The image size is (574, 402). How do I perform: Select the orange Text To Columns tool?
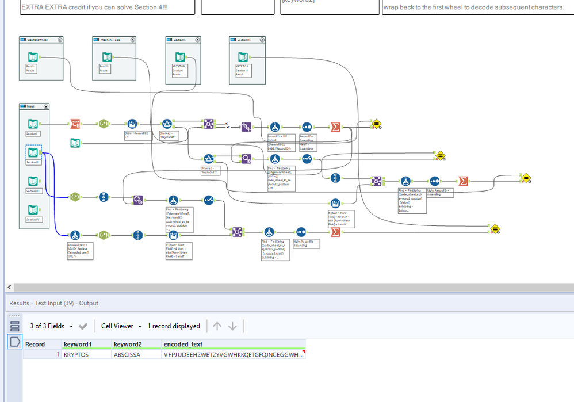pyautogui.click(x=75, y=124)
